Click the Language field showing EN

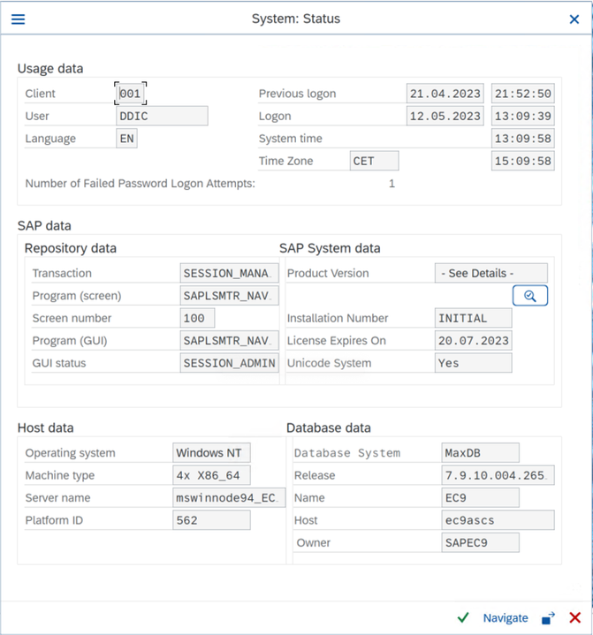click(x=126, y=139)
